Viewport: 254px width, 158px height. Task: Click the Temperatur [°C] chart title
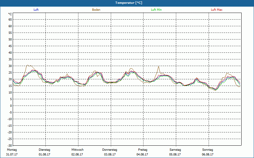click(x=129, y=3)
